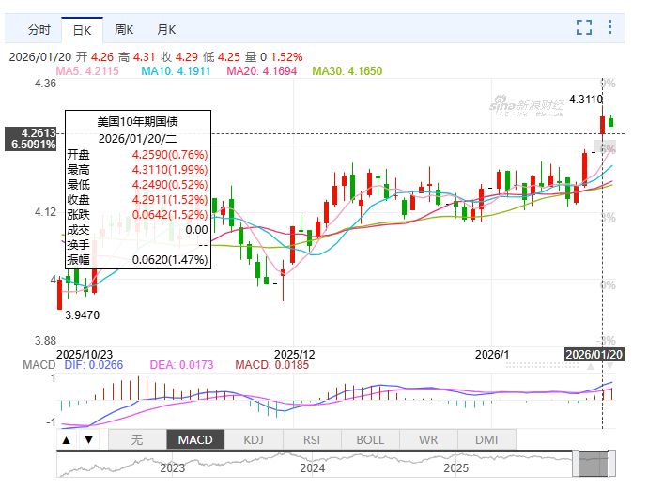Switch to the 周K weekly tab
This screenshot has width=648, height=490.
(123, 29)
